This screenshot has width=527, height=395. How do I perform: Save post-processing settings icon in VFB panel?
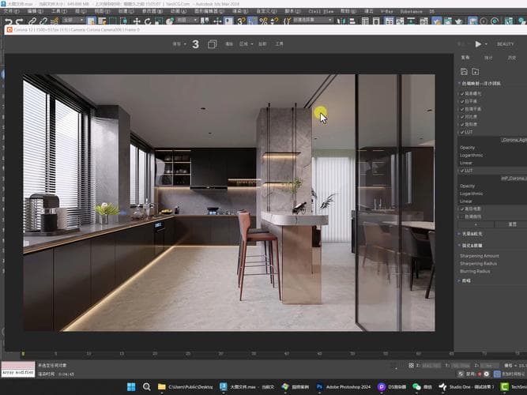(x=464, y=71)
